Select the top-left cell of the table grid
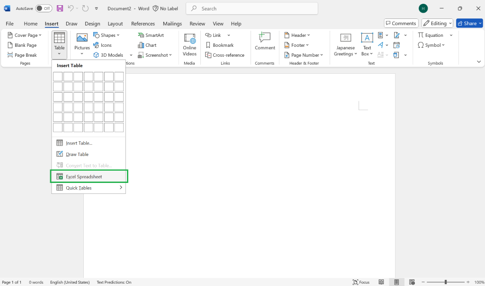Image resolution: width=485 pixels, height=286 pixels. [57, 76]
